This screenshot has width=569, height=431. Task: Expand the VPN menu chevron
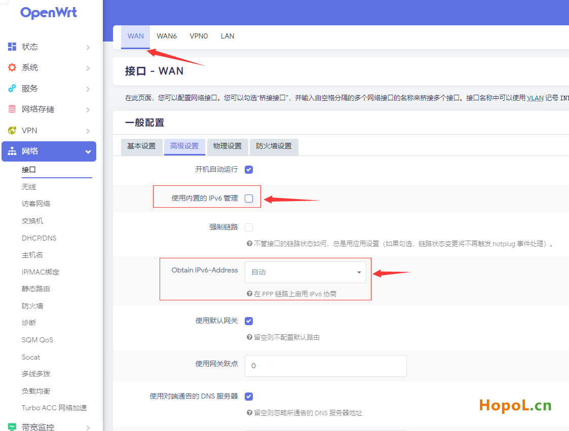coord(88,131)
